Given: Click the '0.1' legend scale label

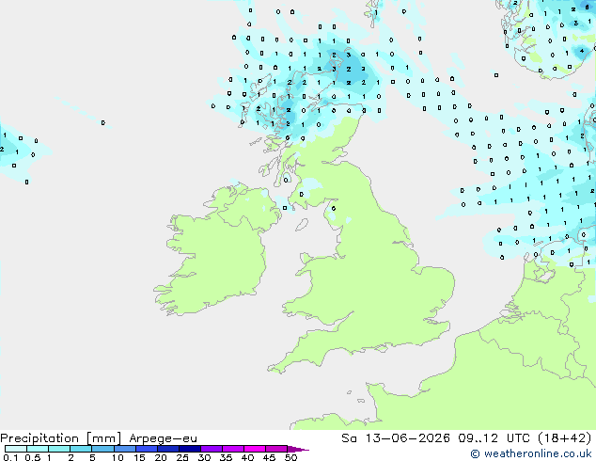Looking at the screenshot, I should point(9,457).
